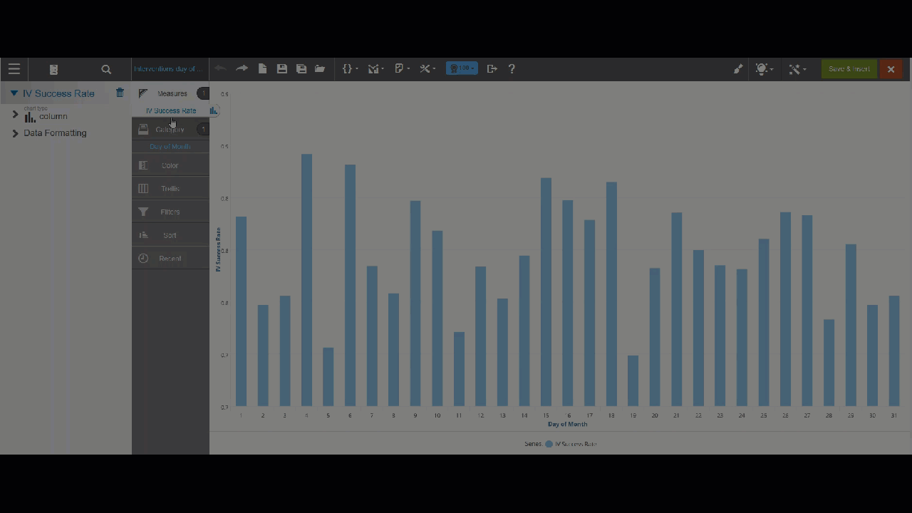Click the Save & Insert button
Viewport: 912px width, 513px height.
tap(849, 69)
